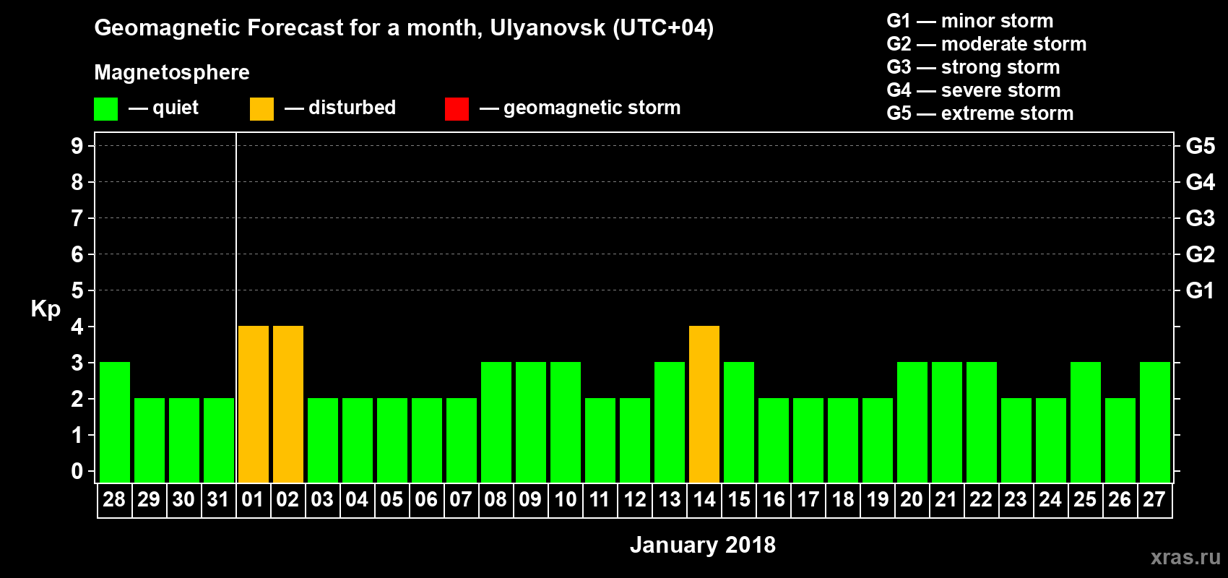Click the 'G2 — moderate storm' legend line

tap(986, 44)
